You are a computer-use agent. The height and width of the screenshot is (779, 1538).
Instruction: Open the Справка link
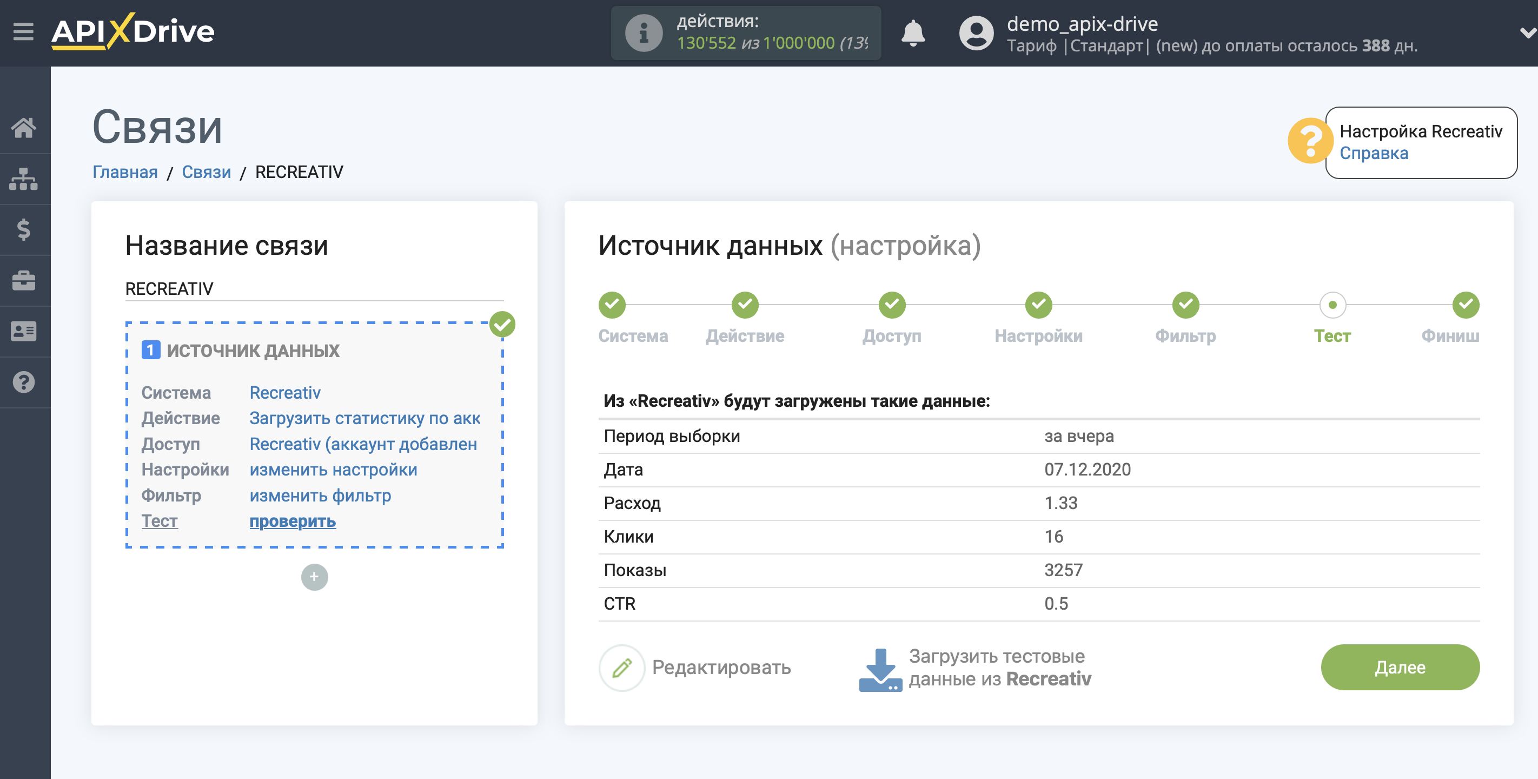click(1373, 154)
